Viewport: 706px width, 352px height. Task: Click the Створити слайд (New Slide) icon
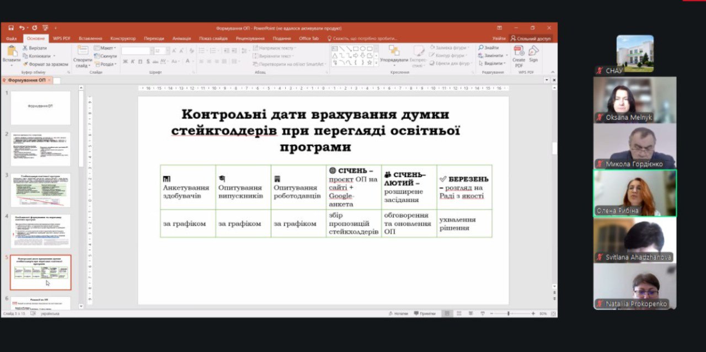point(83,51)
